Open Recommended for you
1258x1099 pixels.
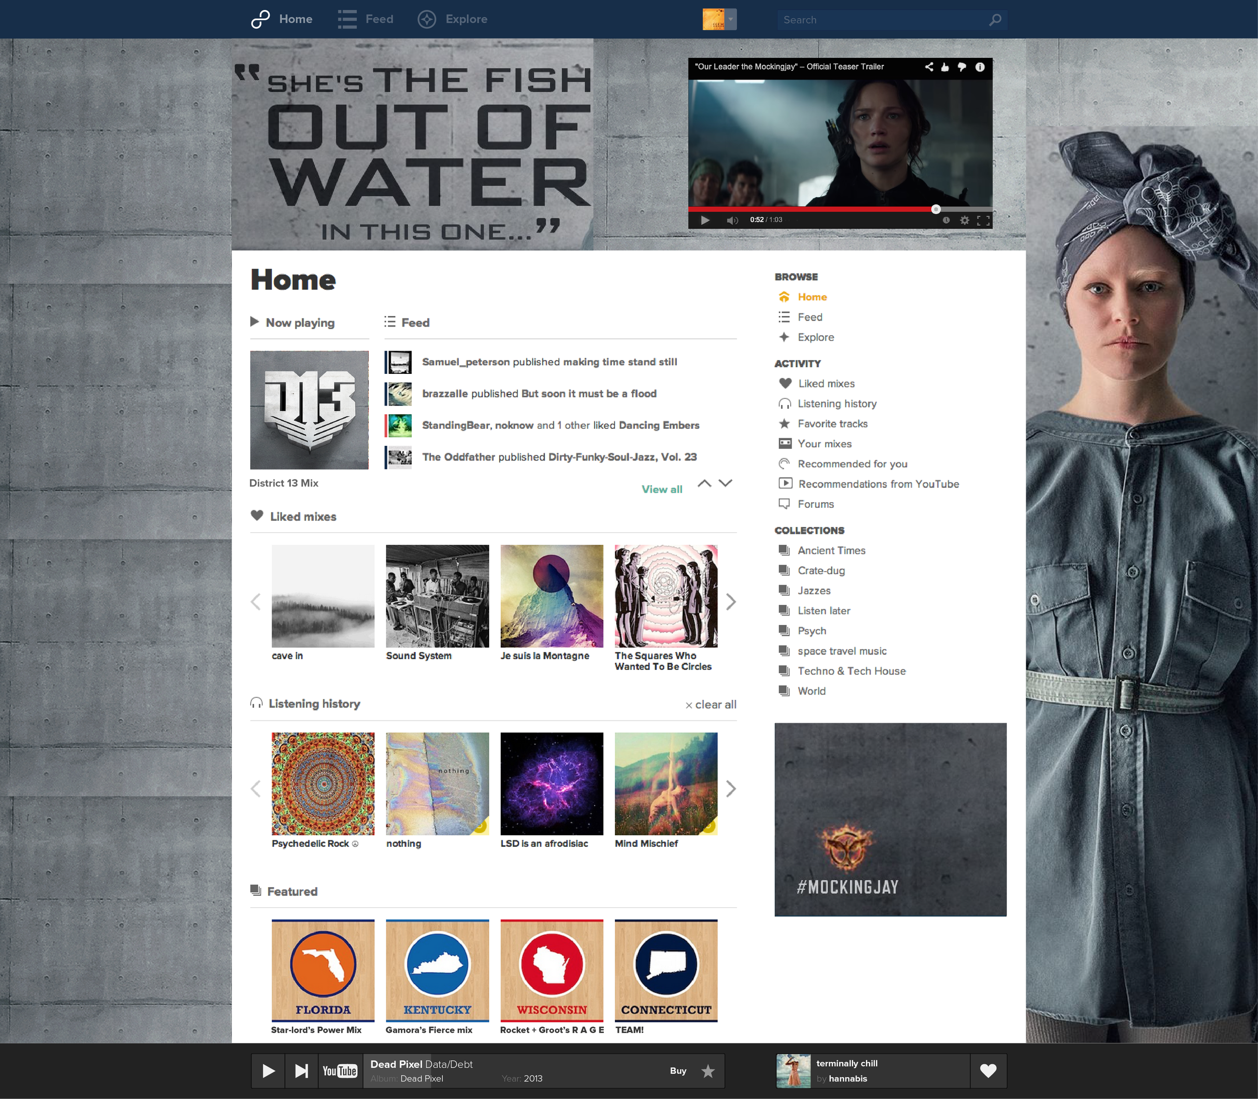(852, 464)
